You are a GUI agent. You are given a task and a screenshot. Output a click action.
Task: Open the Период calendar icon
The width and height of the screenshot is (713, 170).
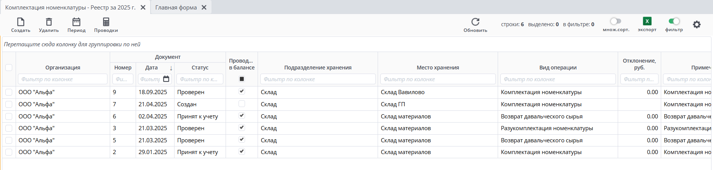76,22
